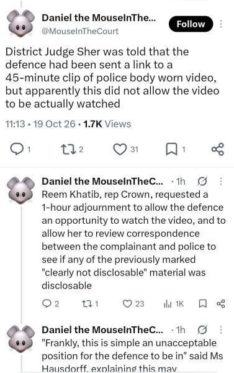
Task: View mouse avatar on main tweet
Action: point(20,23)
